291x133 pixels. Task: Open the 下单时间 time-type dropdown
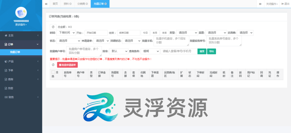[x=66, y=33]
